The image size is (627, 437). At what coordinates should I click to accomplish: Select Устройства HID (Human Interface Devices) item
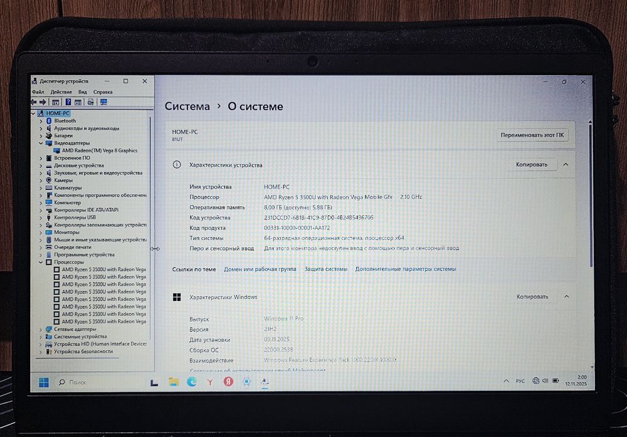coord(100,344)
